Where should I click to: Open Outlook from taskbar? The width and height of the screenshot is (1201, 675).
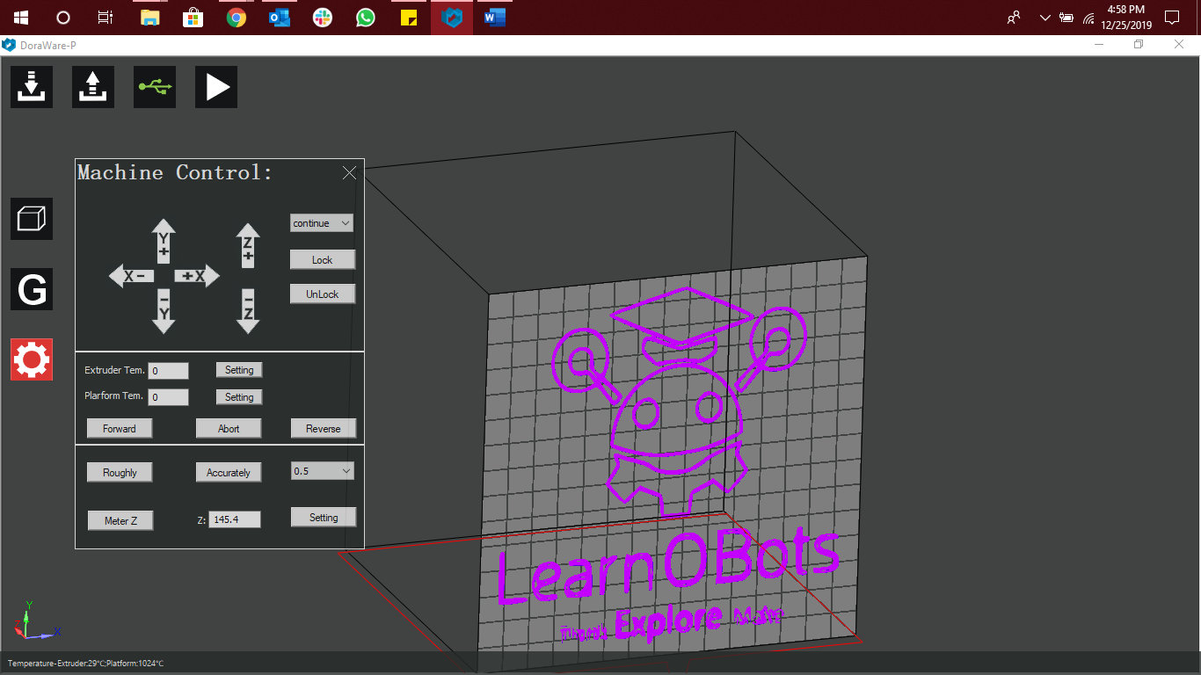pos(280,18)
